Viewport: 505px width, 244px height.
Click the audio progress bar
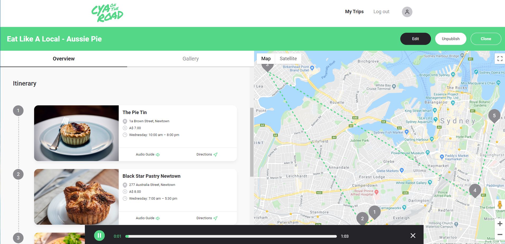(231, 236)
